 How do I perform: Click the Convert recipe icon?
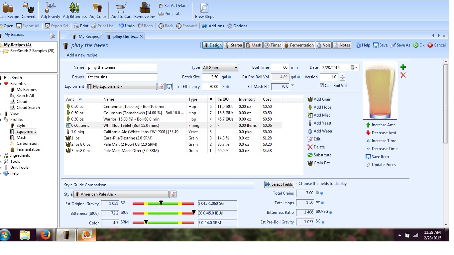click(29, 10)
